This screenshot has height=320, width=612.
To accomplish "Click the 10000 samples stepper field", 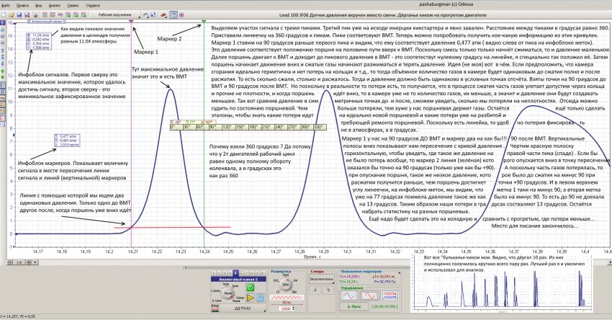I will pos(287,308).
